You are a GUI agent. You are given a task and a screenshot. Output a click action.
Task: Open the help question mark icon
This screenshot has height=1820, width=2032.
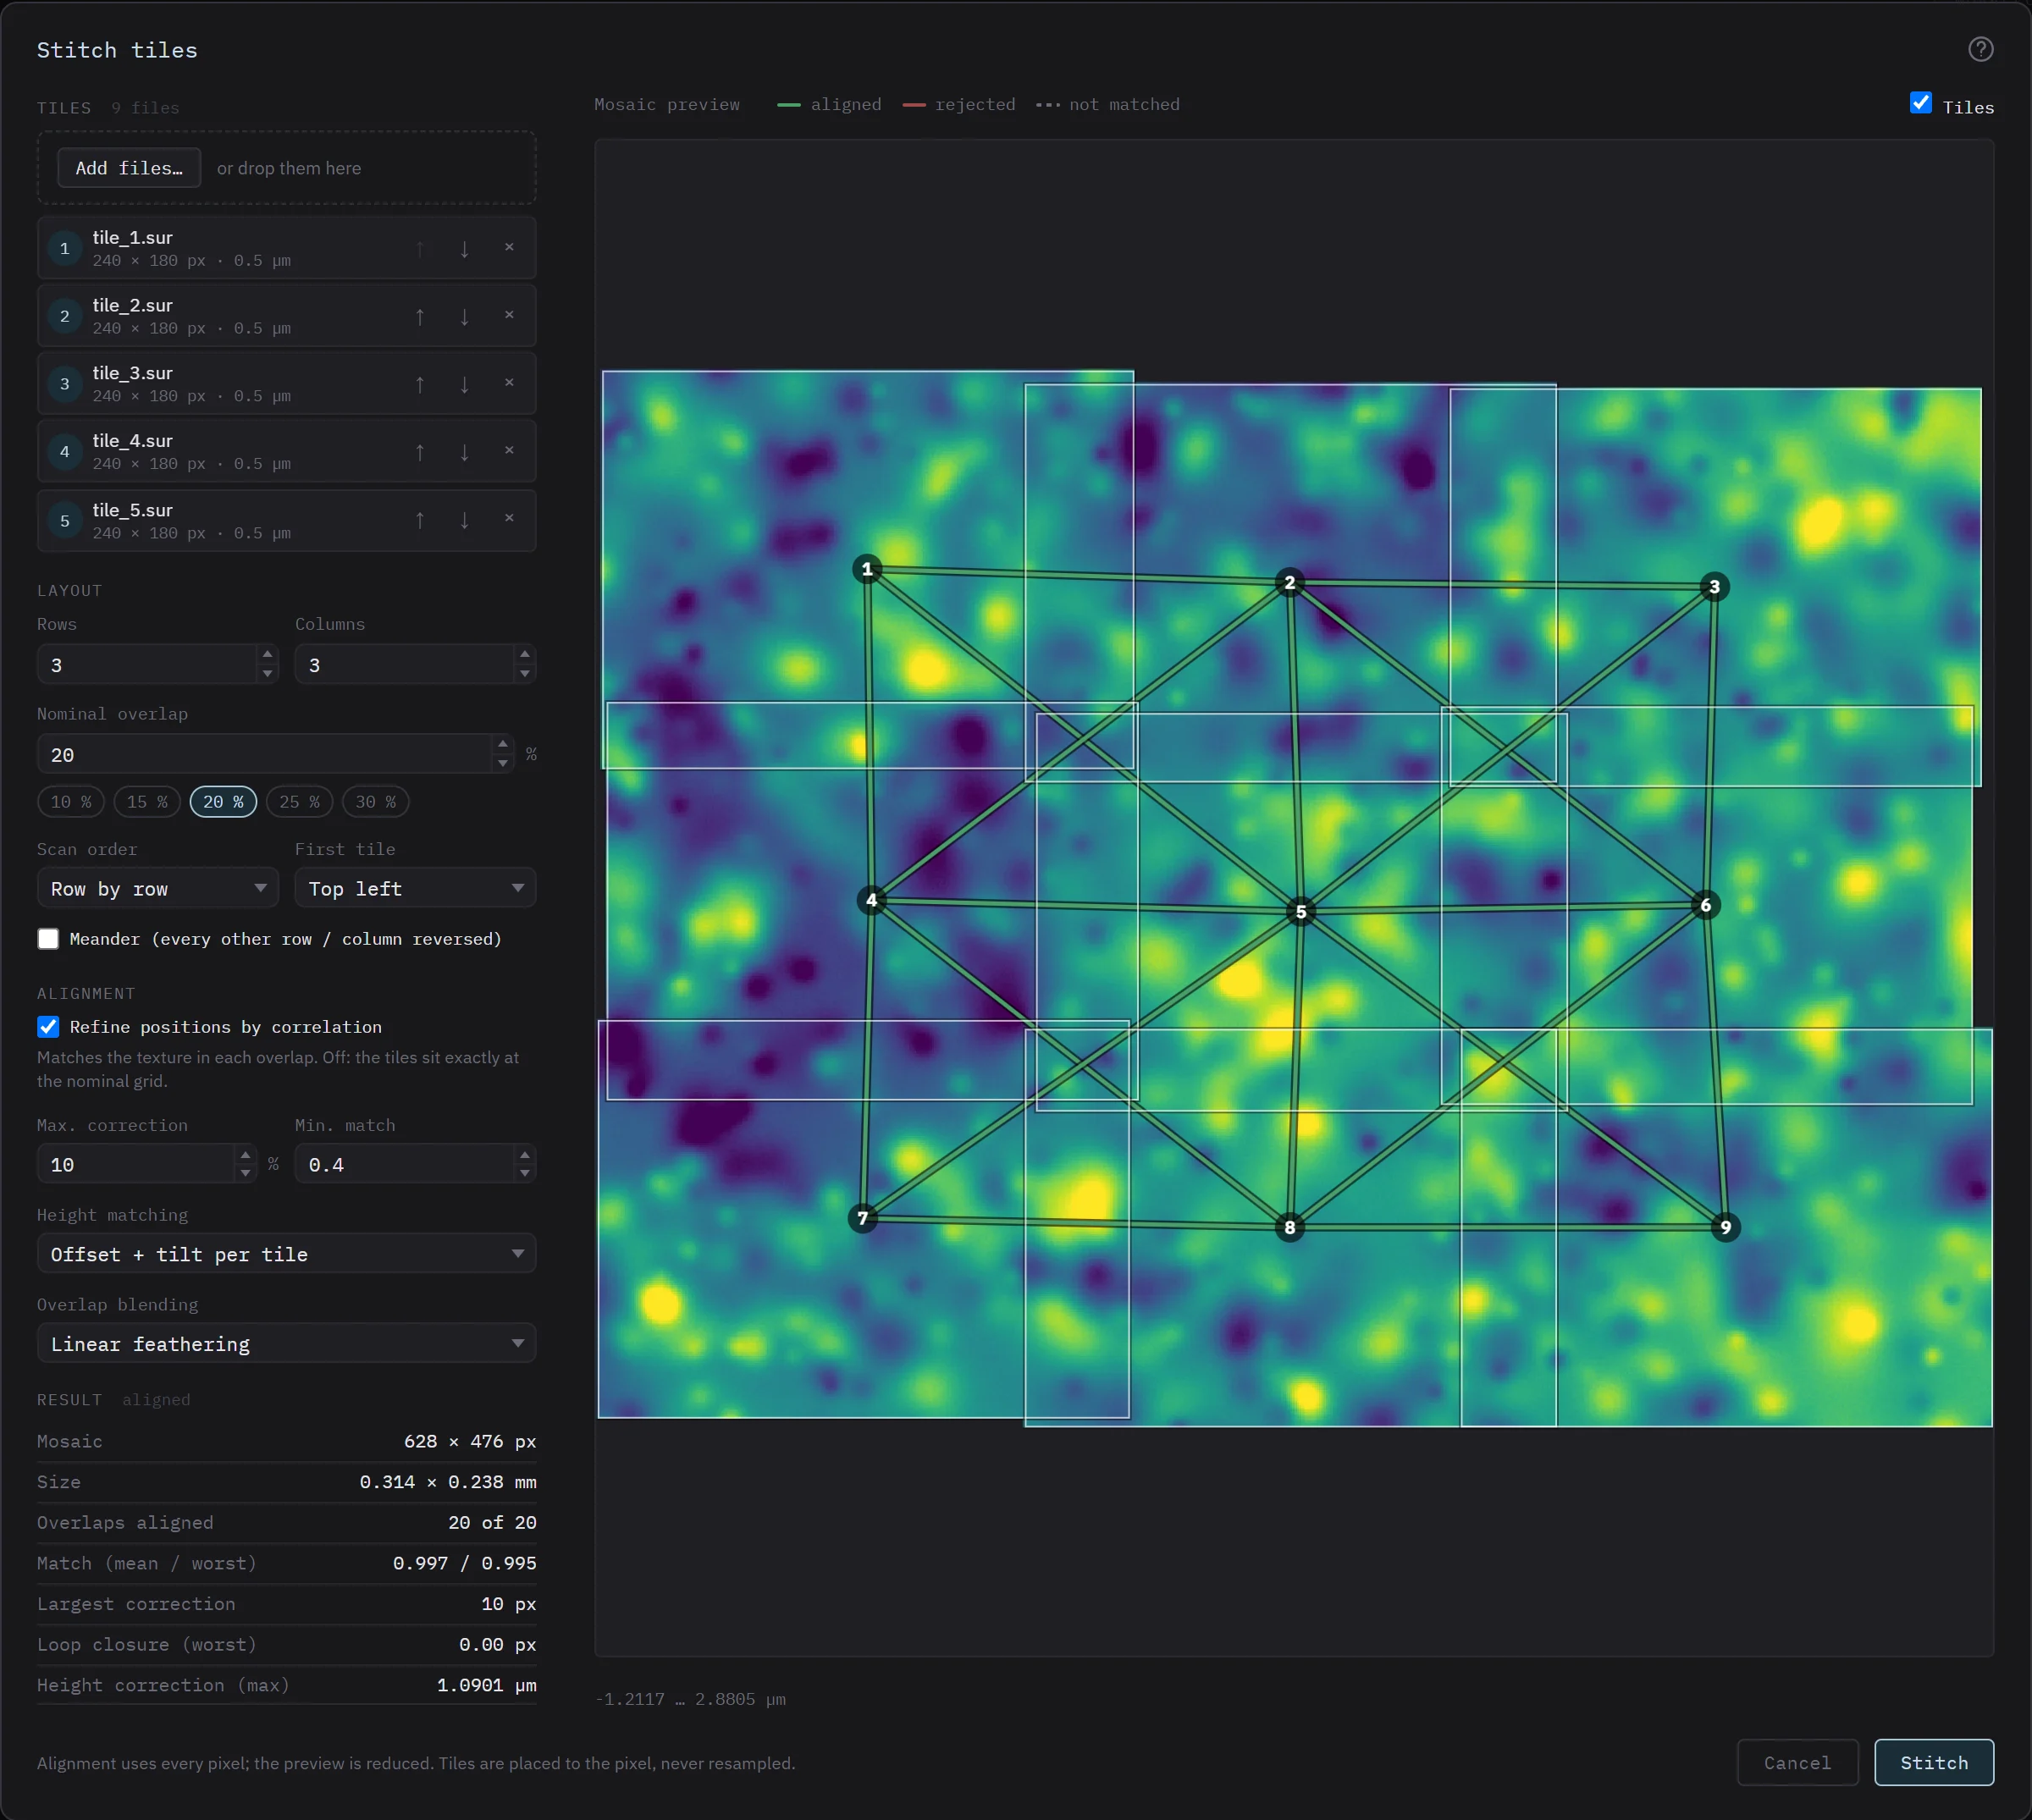1980,49
